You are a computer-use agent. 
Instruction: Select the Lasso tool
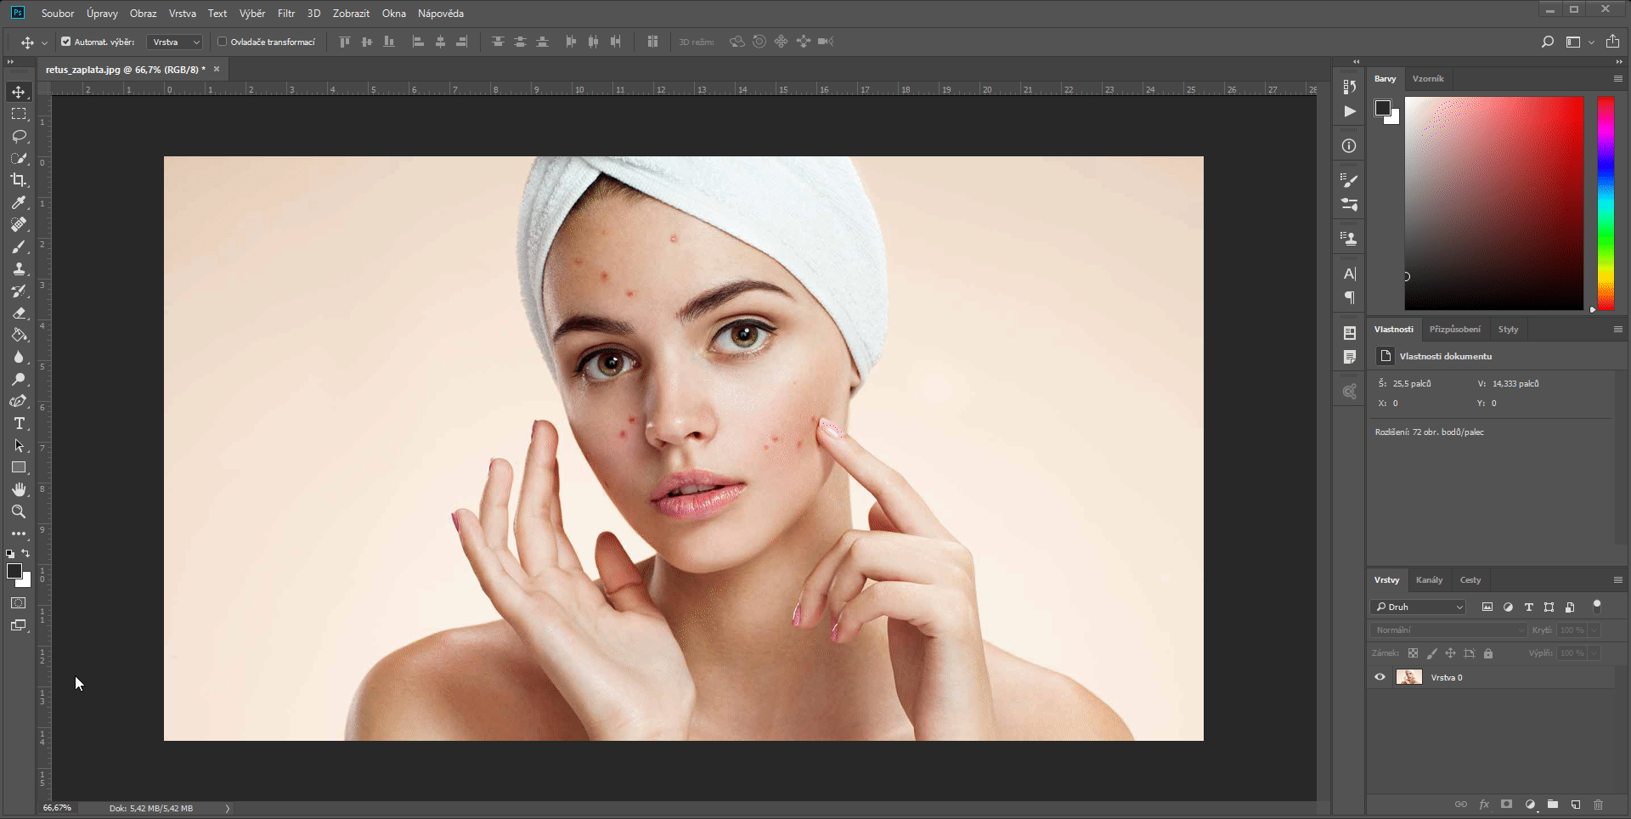pyautogui.click(x=19, y=136)
